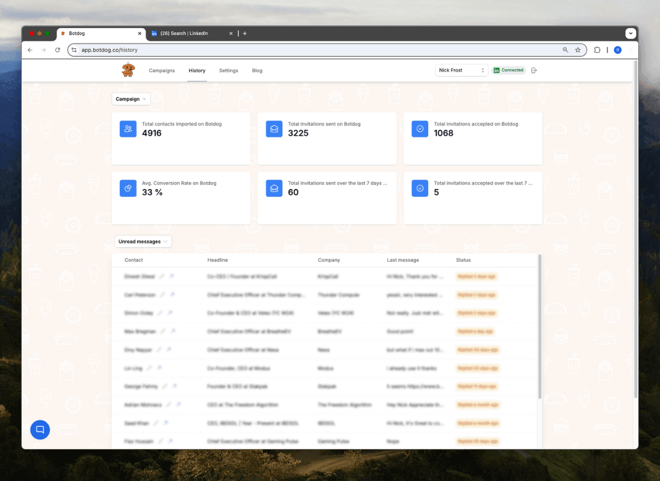This screenshot has width=660, height=481.
Task: Open the Settings nav item
Action: (x=229, y=70)
